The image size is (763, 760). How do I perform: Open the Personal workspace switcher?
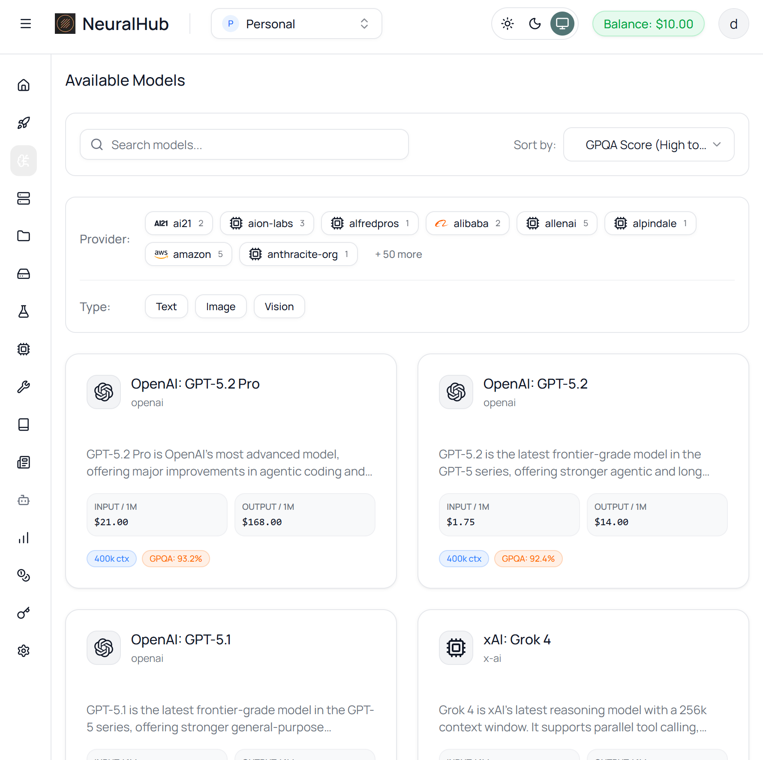(296, 24)
